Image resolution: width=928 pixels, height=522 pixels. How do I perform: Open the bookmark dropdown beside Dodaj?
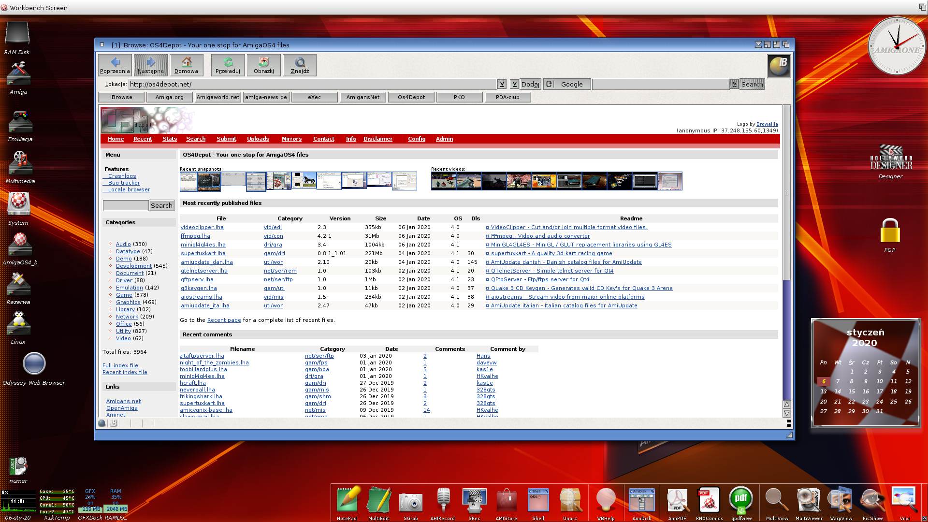coord(514,84)
